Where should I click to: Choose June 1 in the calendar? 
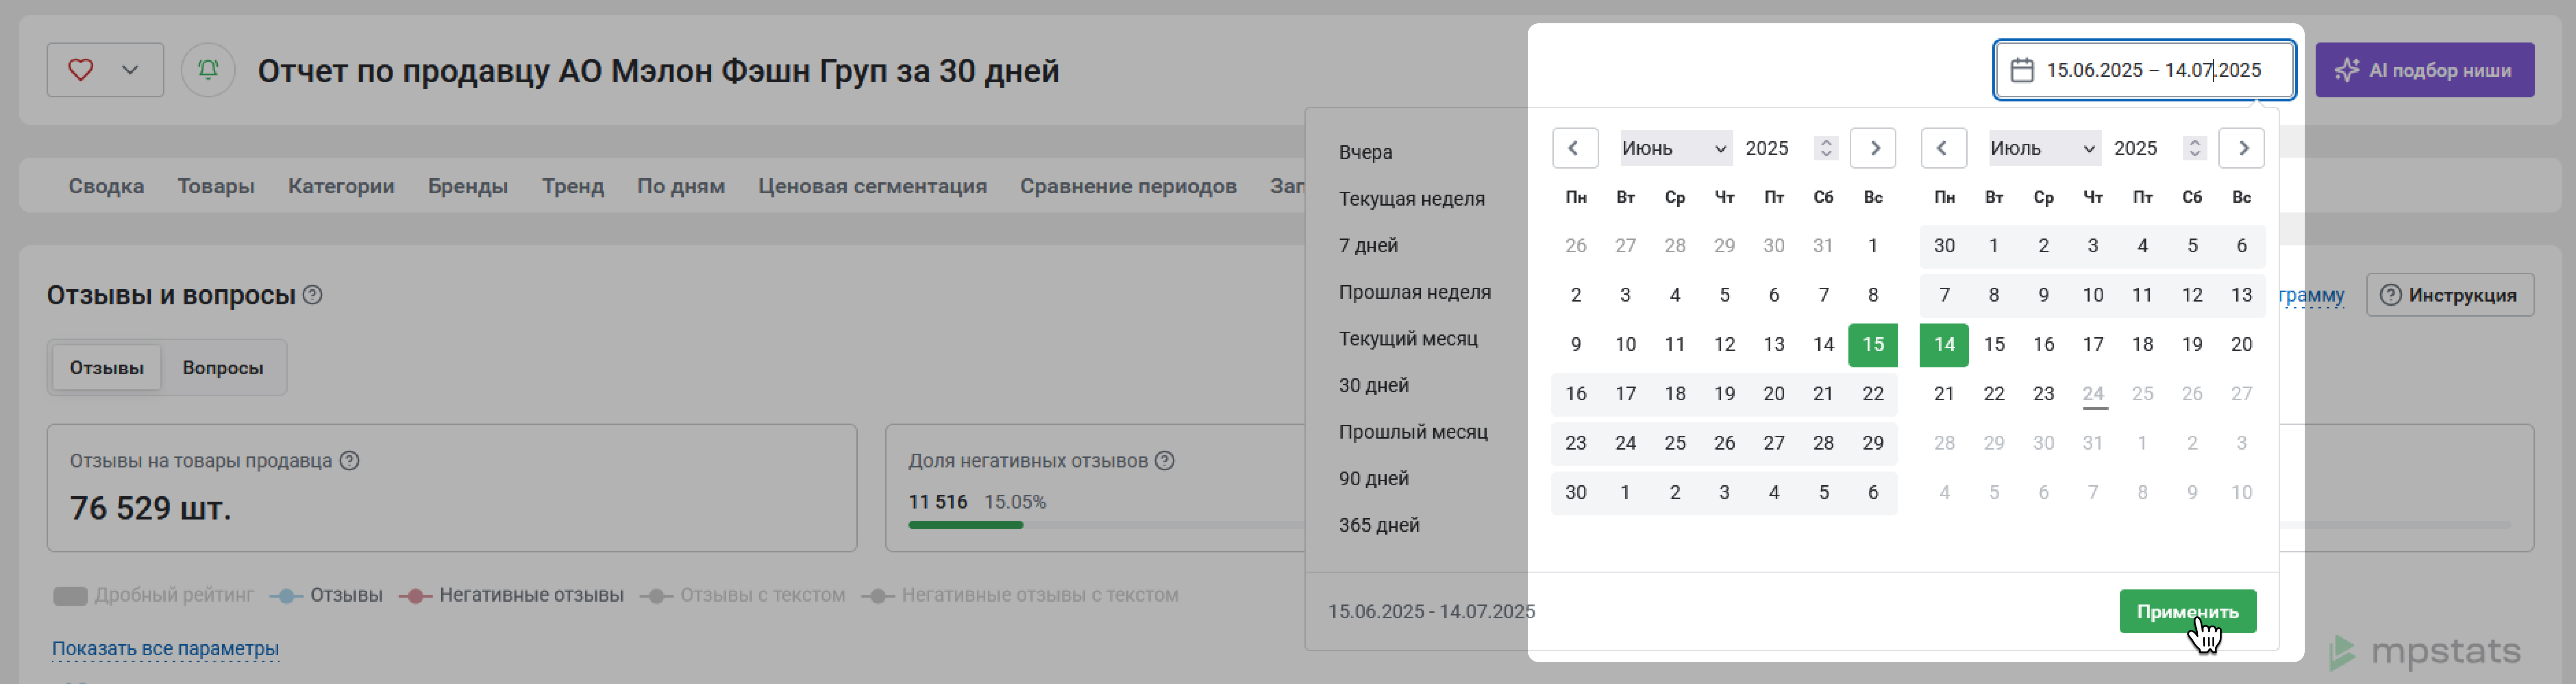(1872, 246)
